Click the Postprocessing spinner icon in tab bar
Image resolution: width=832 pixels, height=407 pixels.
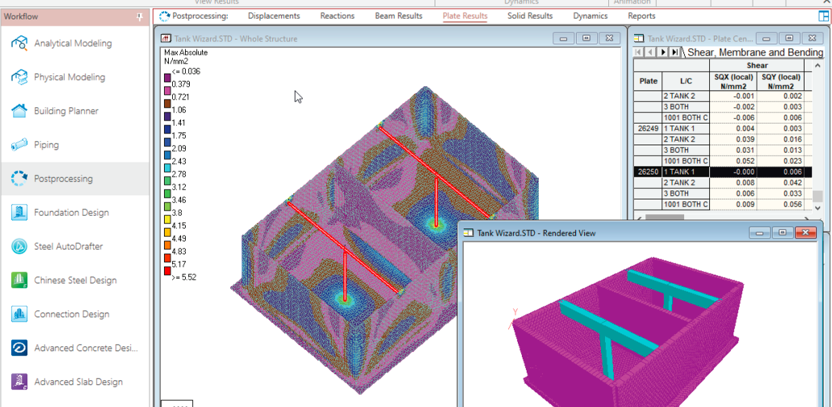pos(165,16)
